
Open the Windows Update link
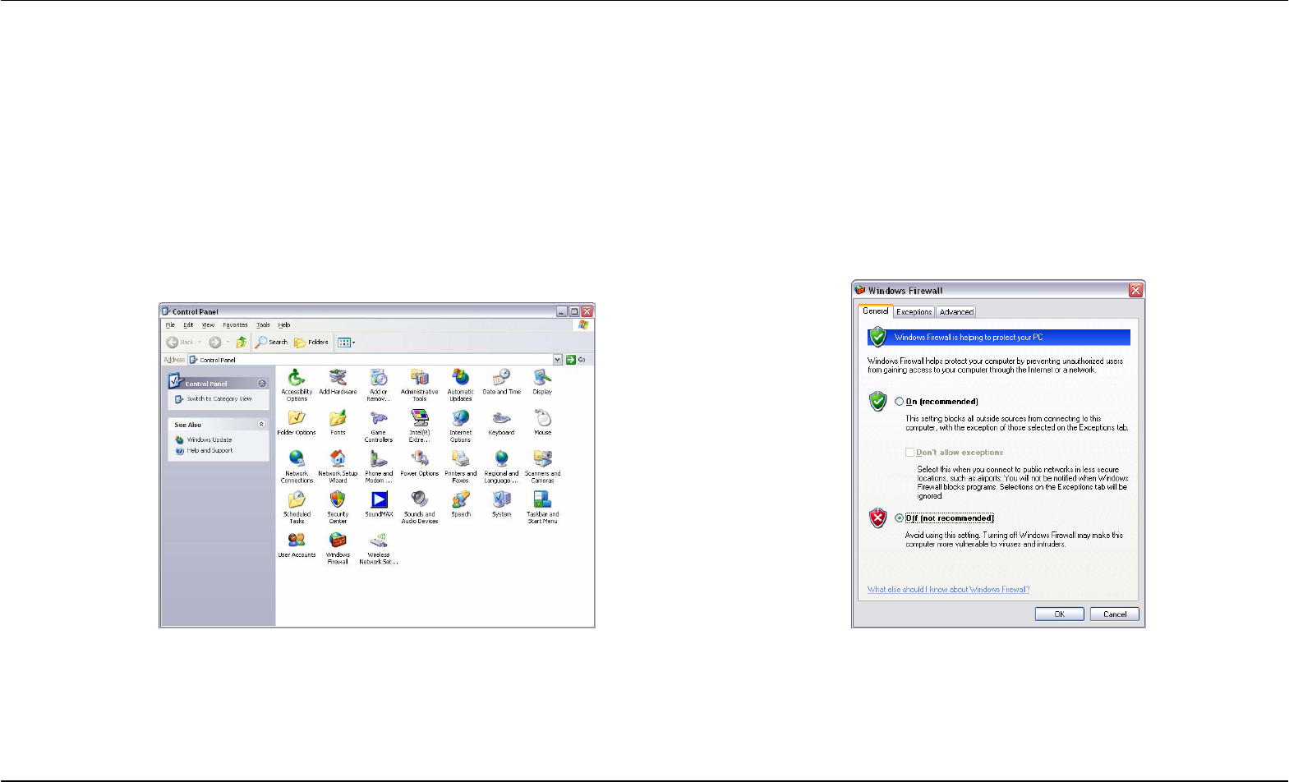pyautogui.click(x=209, y=440)
